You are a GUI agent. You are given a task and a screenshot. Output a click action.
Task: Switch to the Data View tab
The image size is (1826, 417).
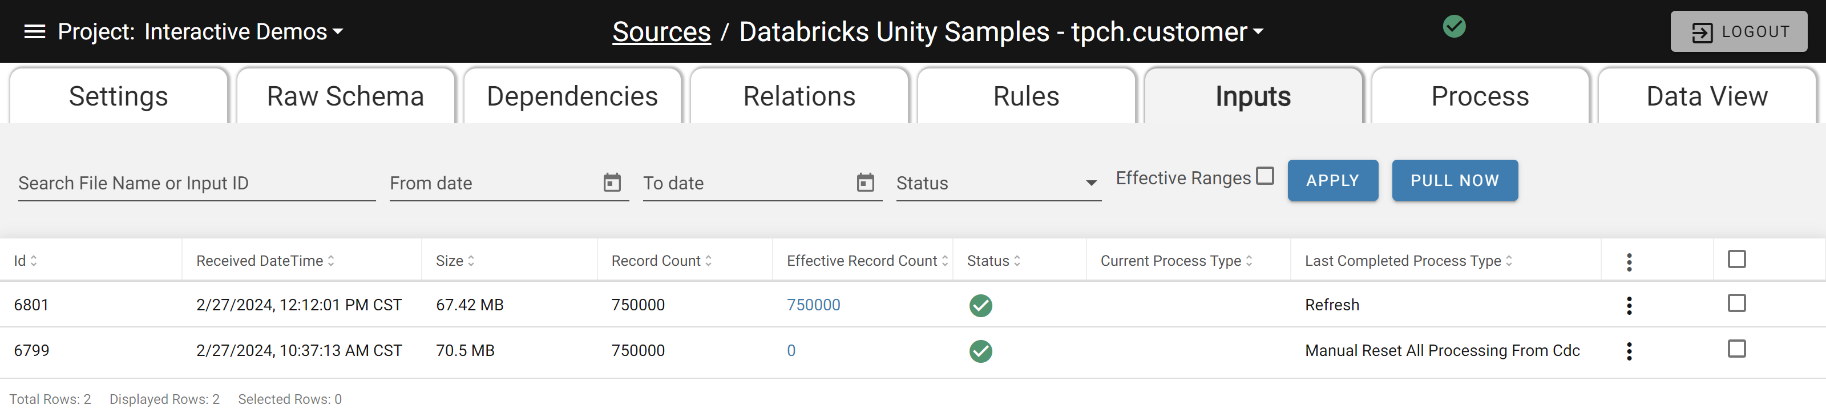(x=1707, y=96)
